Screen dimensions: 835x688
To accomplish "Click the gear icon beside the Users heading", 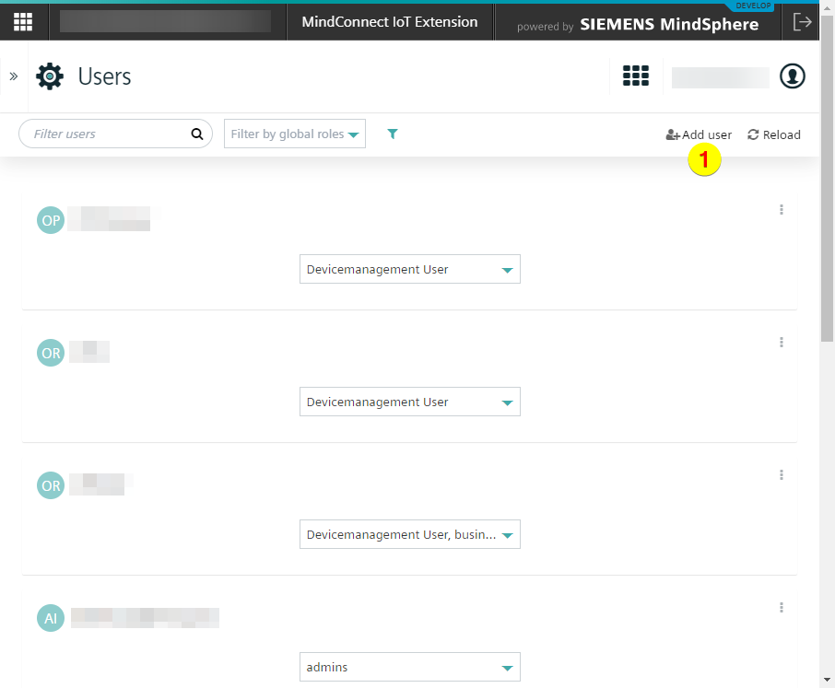I will pos(51,76).
